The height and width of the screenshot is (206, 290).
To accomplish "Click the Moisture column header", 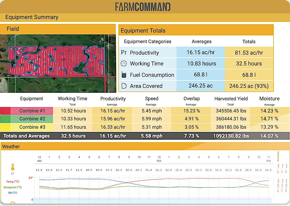I will (x=269, y=99).
